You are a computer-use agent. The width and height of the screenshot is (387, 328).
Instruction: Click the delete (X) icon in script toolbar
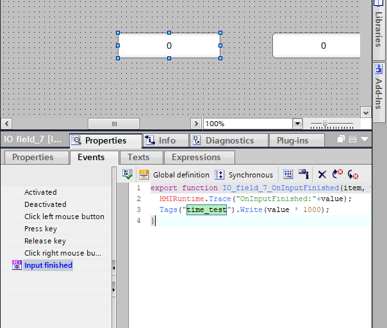(322, 174)
